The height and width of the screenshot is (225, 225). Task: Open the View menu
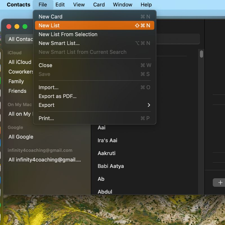pyautogui.click(x=79, y=4)
